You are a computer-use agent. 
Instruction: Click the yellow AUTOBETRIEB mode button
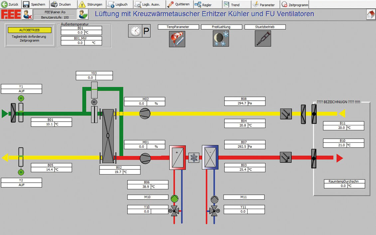(30, 30)
